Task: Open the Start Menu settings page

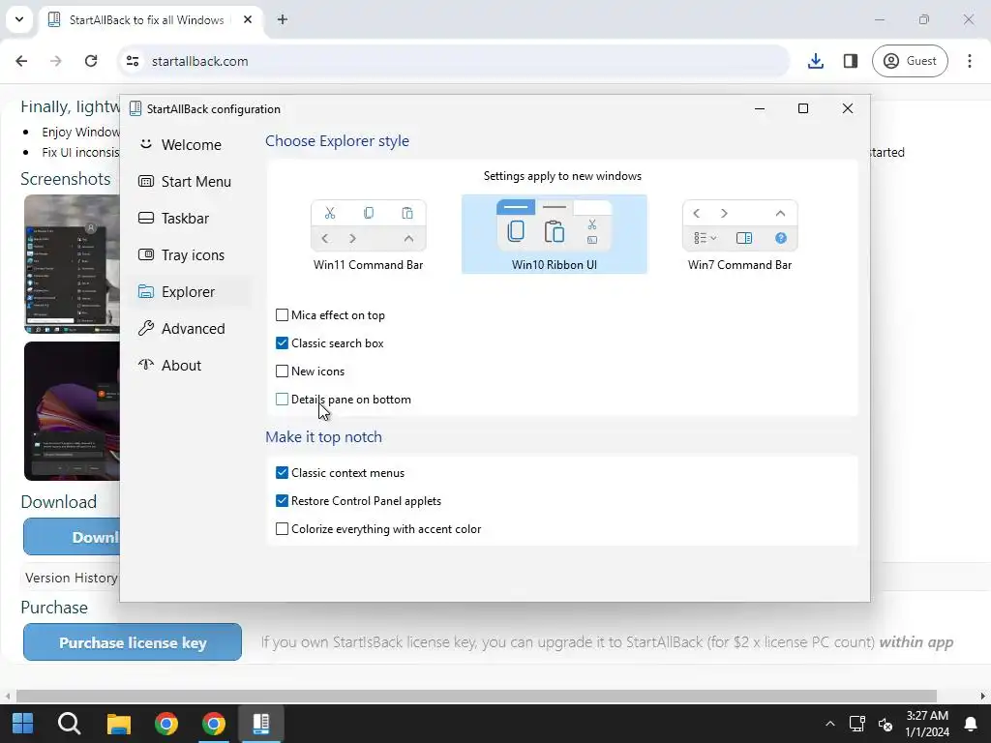Action: click(191, 181)
